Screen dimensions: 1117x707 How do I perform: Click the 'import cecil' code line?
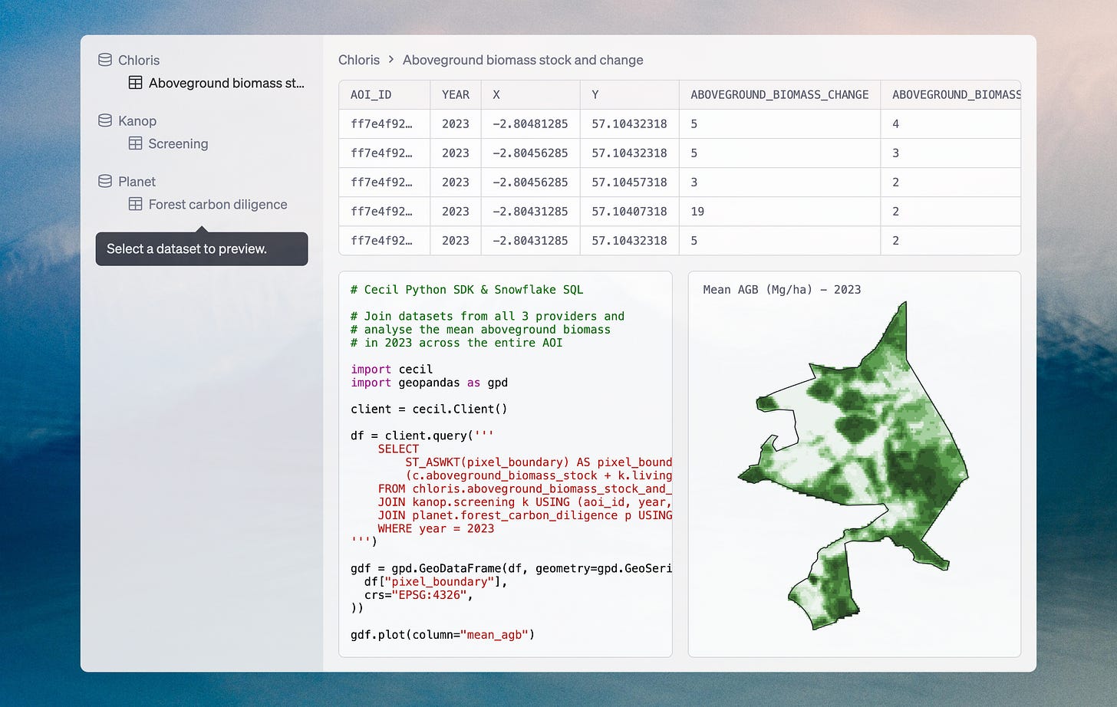click(392, 370)
